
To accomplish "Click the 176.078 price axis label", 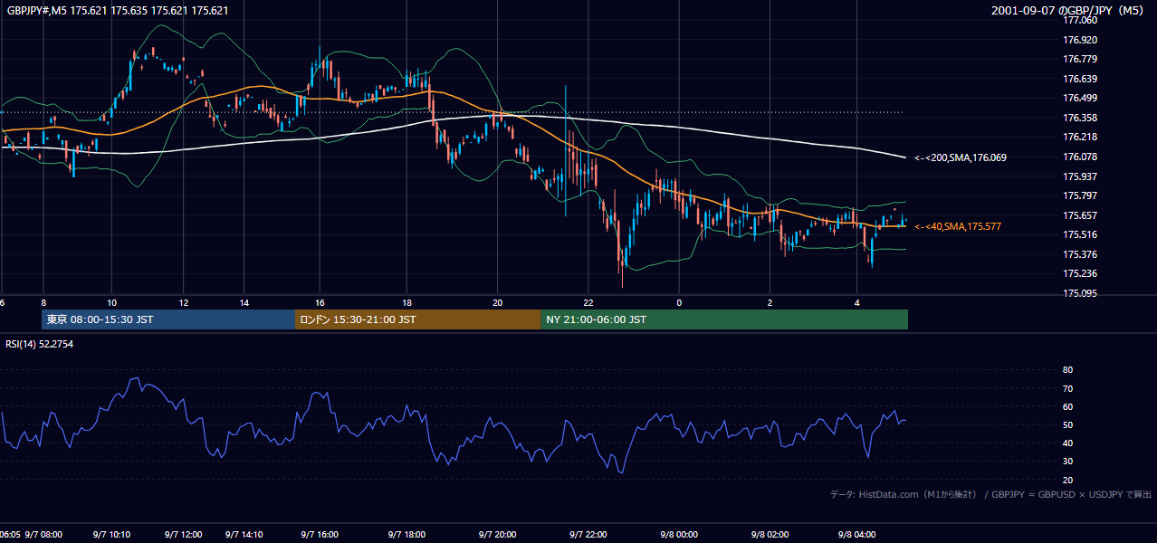I will (1080, 157).
